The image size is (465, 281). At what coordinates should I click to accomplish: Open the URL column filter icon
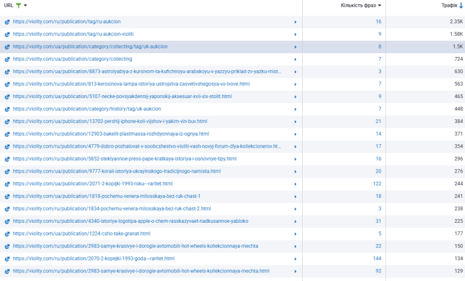(x=18, y=5)
